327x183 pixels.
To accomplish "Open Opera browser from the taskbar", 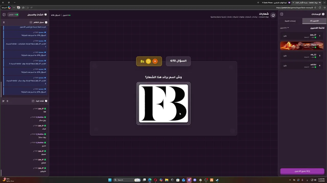I will (156, 180).
